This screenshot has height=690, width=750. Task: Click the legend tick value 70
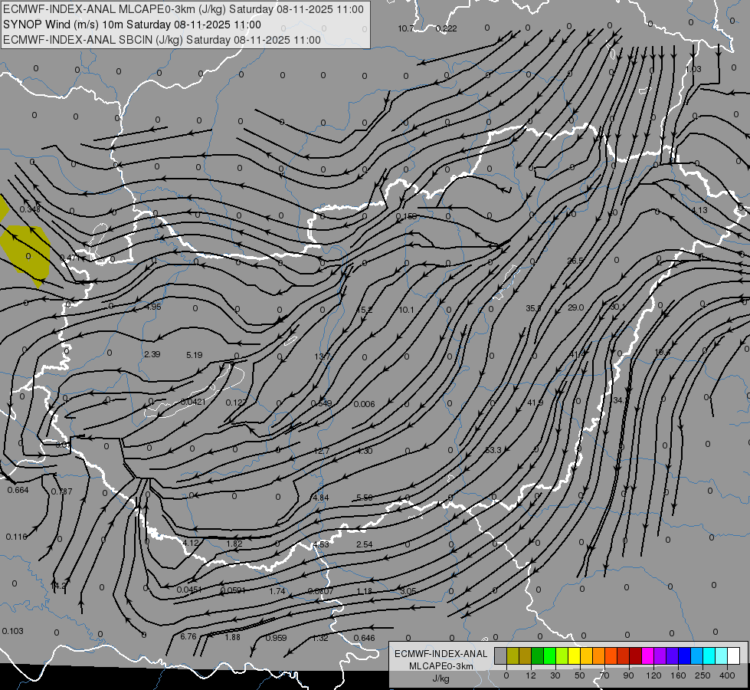pos(604,675)
